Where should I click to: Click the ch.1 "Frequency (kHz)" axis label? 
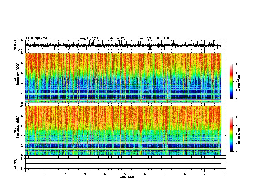[18, 74]
